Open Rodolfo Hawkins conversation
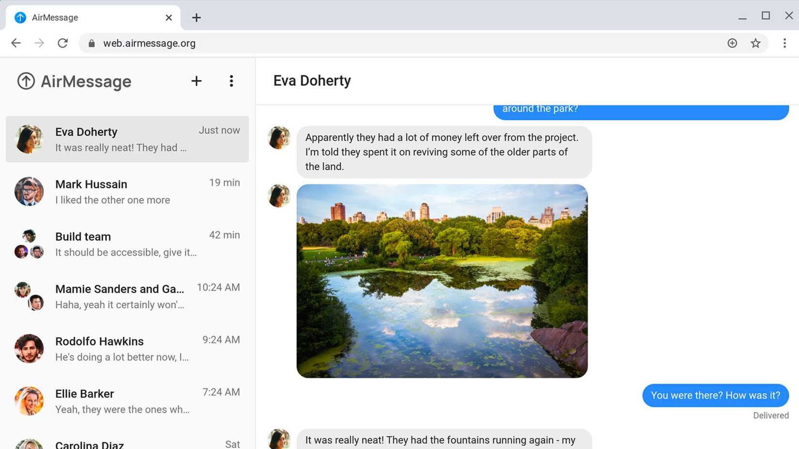799x449 pixels. 127,348
